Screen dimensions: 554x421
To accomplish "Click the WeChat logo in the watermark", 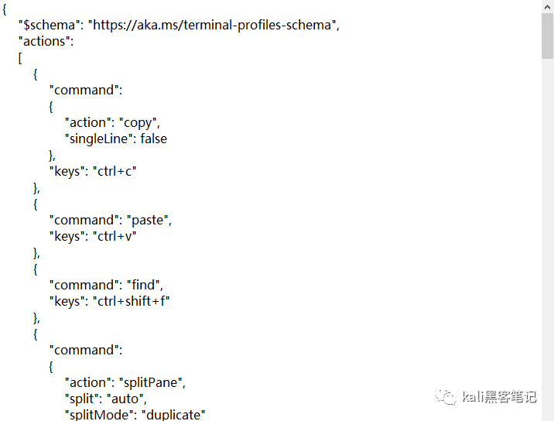I will point(446,396).
